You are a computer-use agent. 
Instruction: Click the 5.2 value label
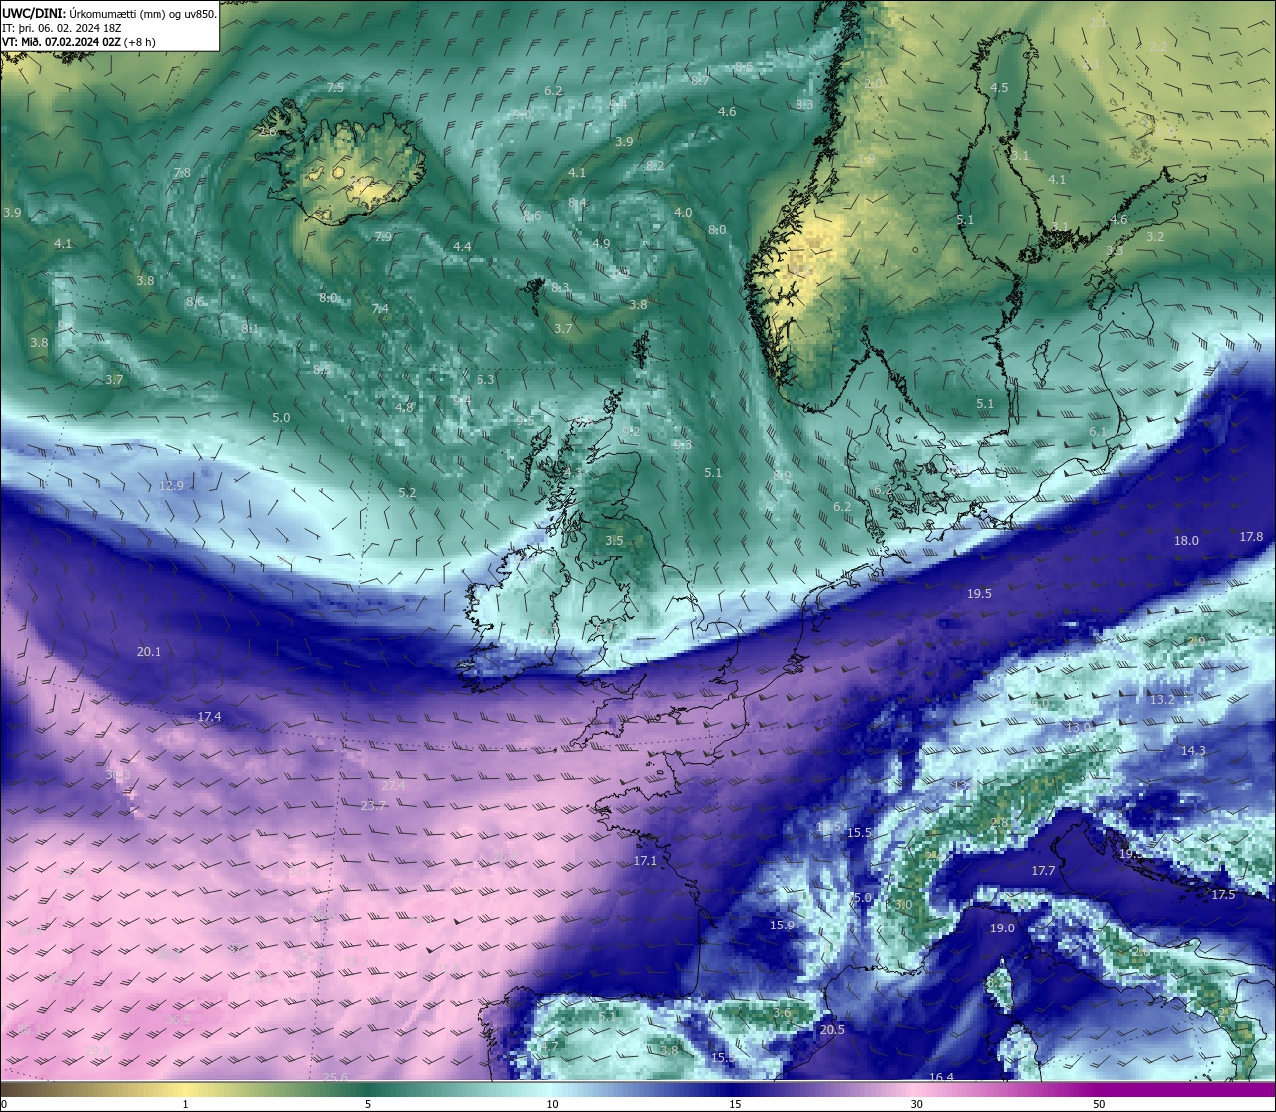tap(407, 492)
